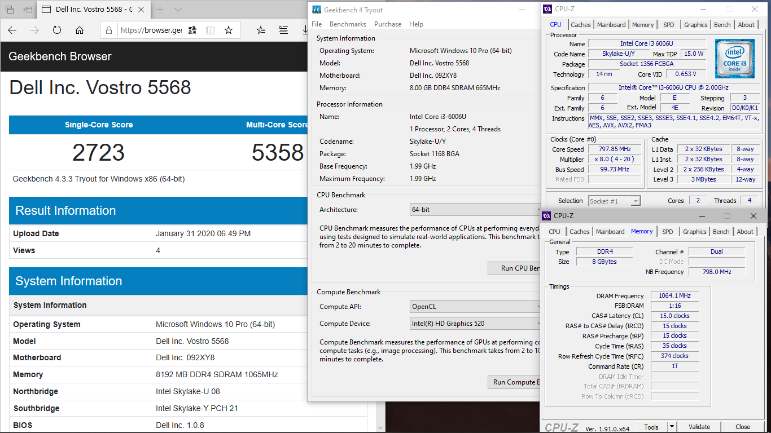Image resolution: width=771 pixels, height=433 pixels.
Task: Select Bench tab in the front CPU-Z Memory window
Action: click(721, 232)
